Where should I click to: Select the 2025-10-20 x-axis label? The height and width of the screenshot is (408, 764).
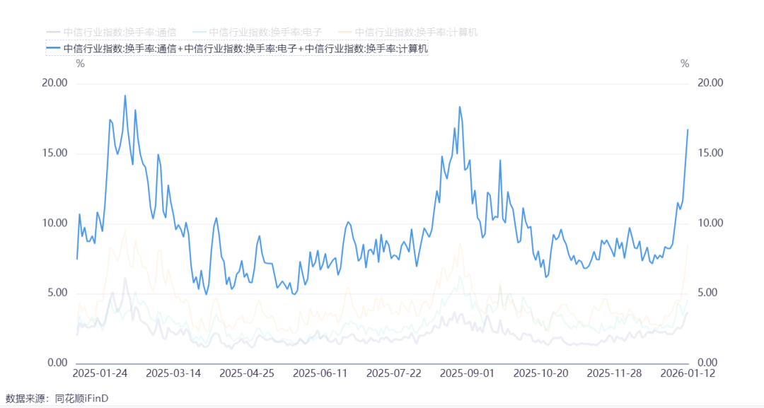541,373
